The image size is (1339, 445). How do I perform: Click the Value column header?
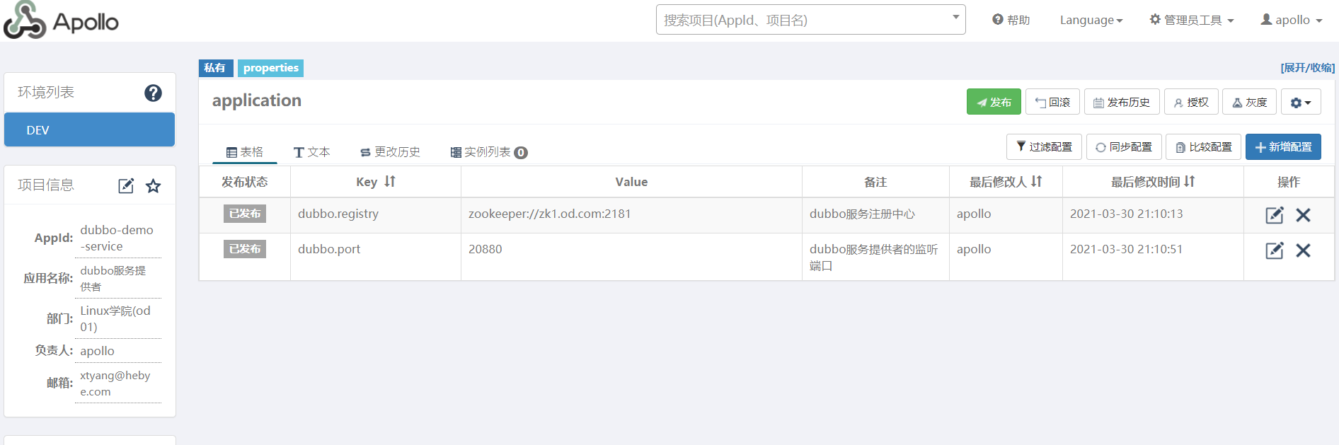pos(631,182)
